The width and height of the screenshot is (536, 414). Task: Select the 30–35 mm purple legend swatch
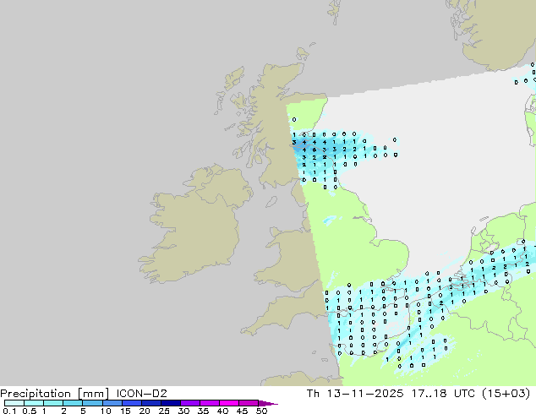point(189,403)
